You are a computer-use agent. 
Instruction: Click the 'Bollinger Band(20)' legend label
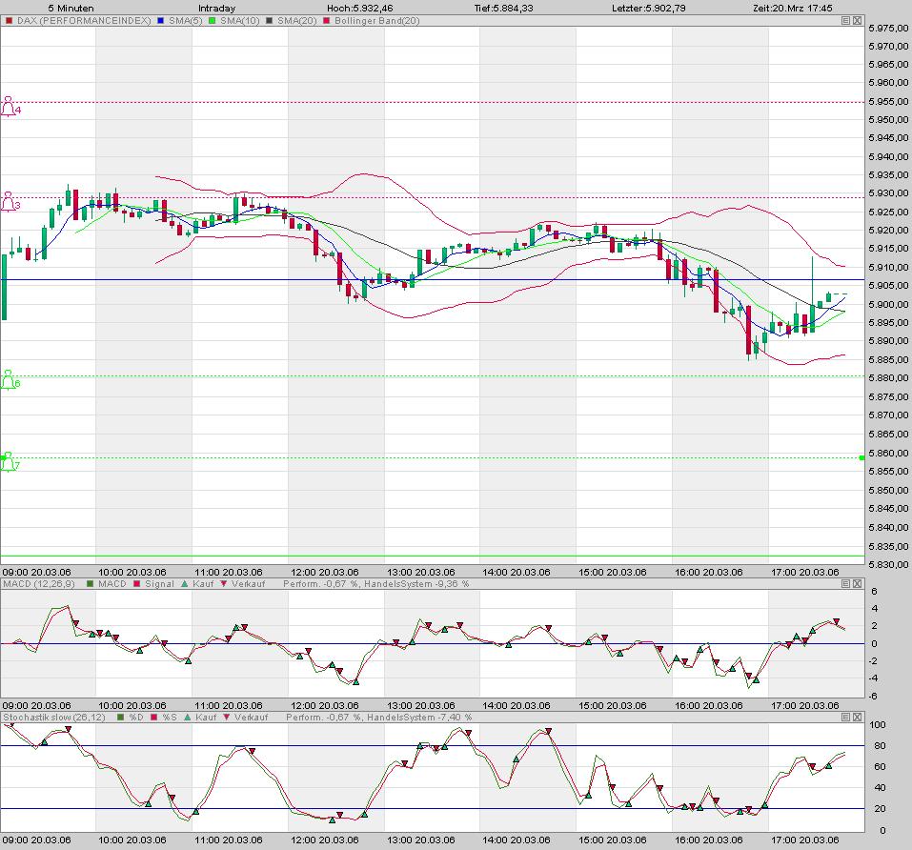pos(376,21)
